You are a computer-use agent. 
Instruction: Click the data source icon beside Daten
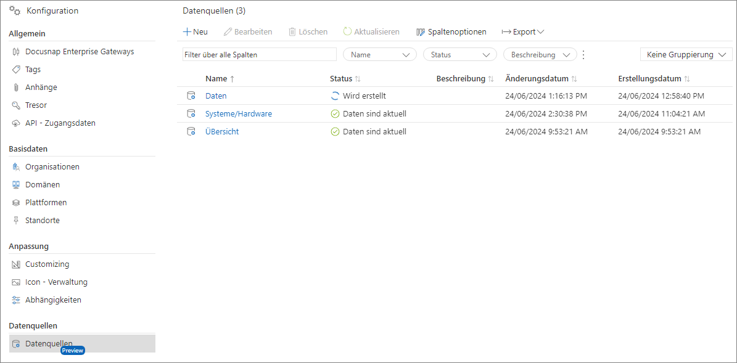191,96
